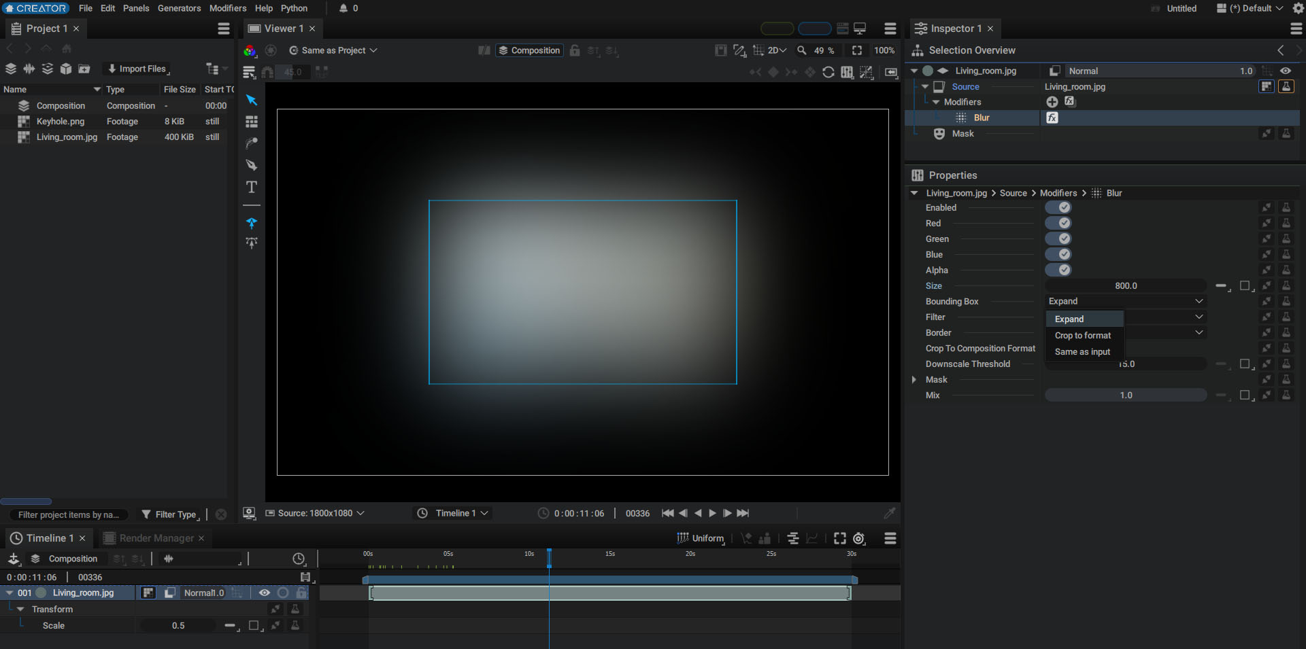Toggle Living_room.jpg visibility eye in inspector
Viewport: 1306px width, 649px height.
point(1286,71)
